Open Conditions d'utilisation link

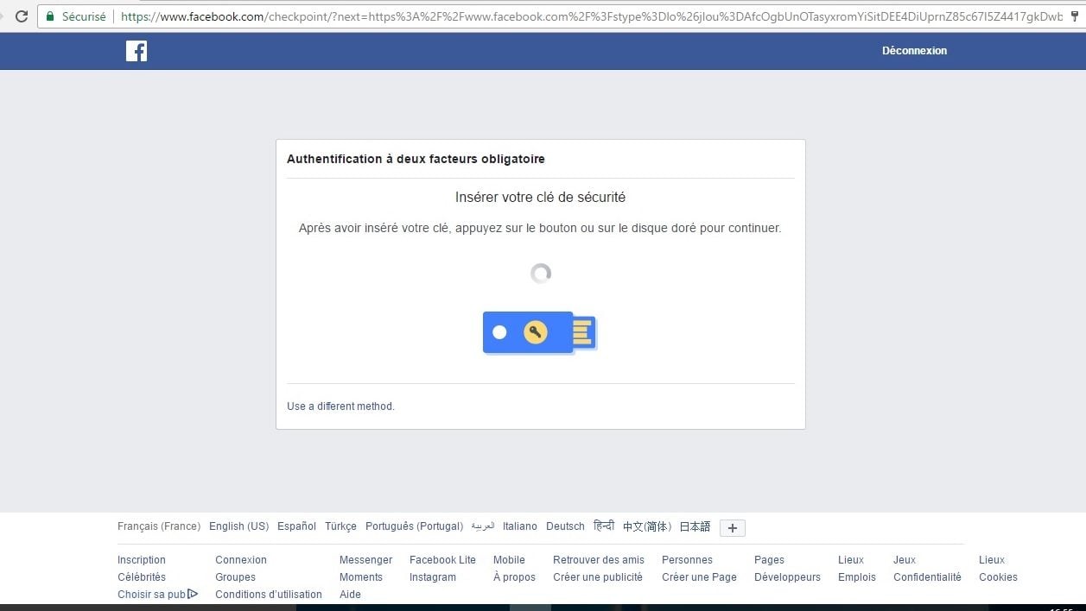(x=269, y=595)
